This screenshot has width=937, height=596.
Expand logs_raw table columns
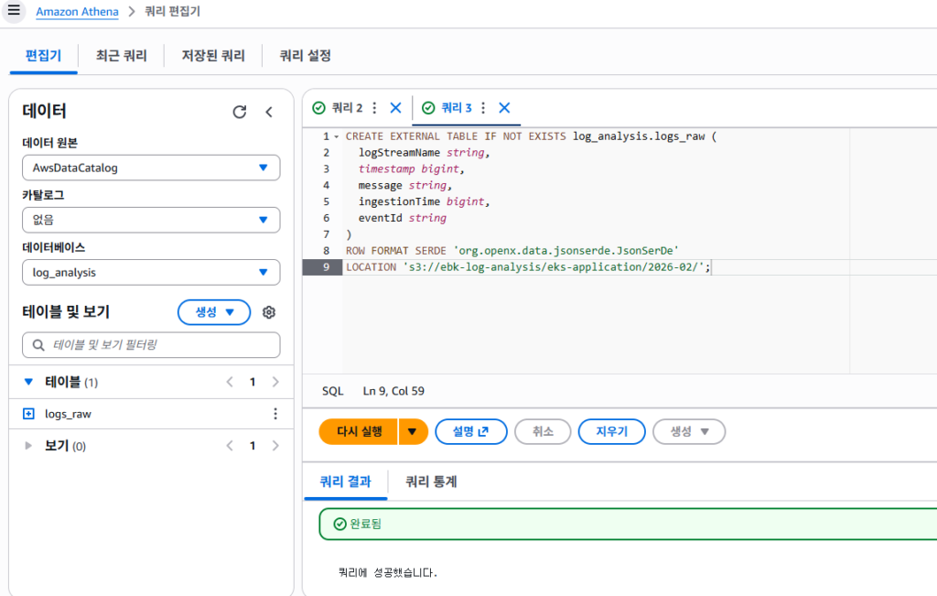(28, 414)
